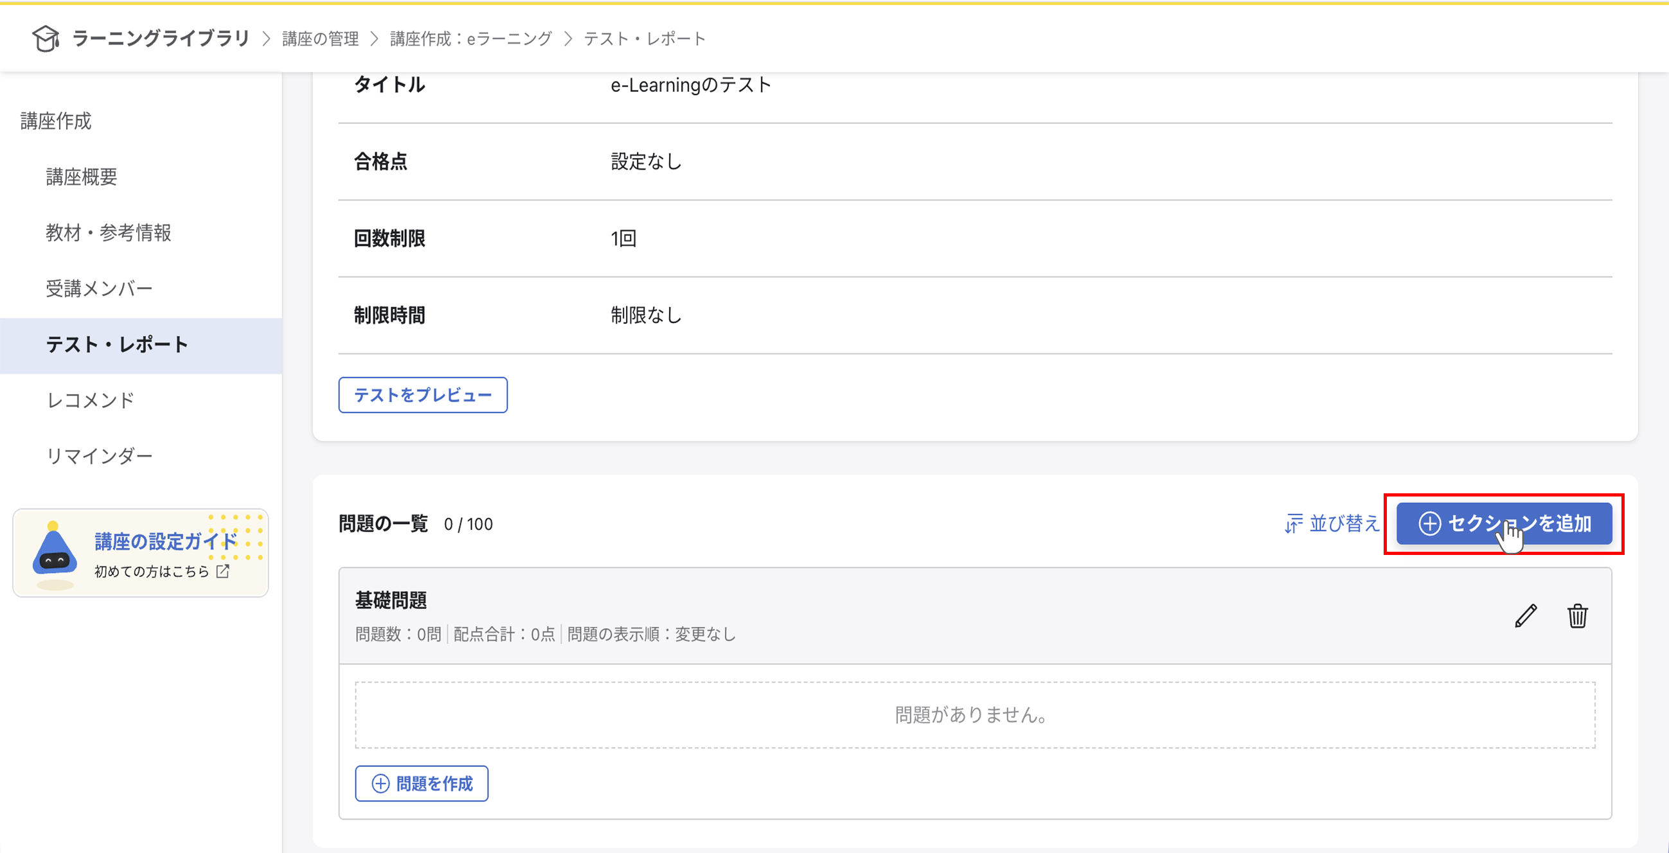1669x853 pixels.
Task: Click the graduation cap logo icon
Action: [x=46, y=38]
